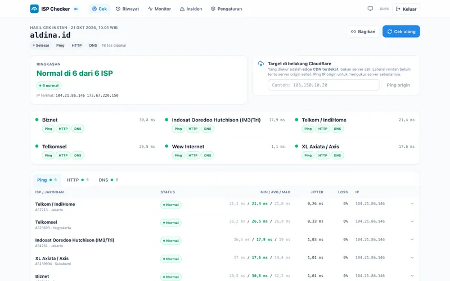Open the display theme monitor icon
Image resolution: width=450 pixels, height=281 pixels.
pyautogui.click(x=370, y=9)
